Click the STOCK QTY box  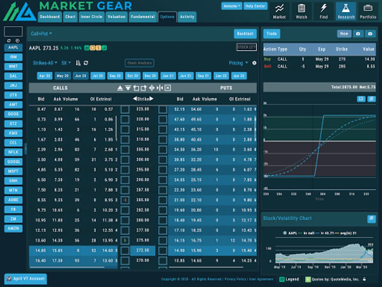click(x=246, y=47)
